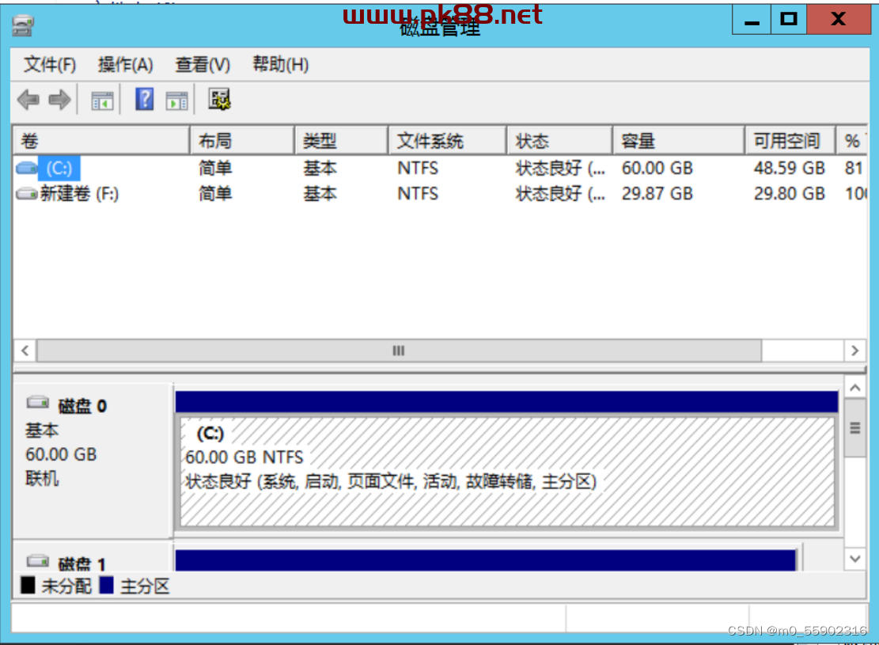Select the (C:) 60.00 GB NTFS partition block
The height and width of the screenshot is (645, 879).
coord(506,471)
